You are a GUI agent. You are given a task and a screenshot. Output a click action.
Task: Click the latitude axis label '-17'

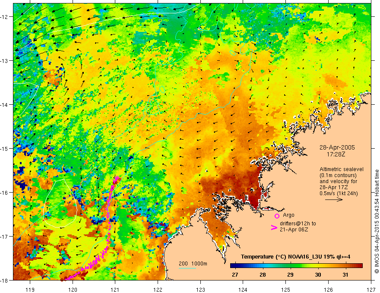click(4, 236)
